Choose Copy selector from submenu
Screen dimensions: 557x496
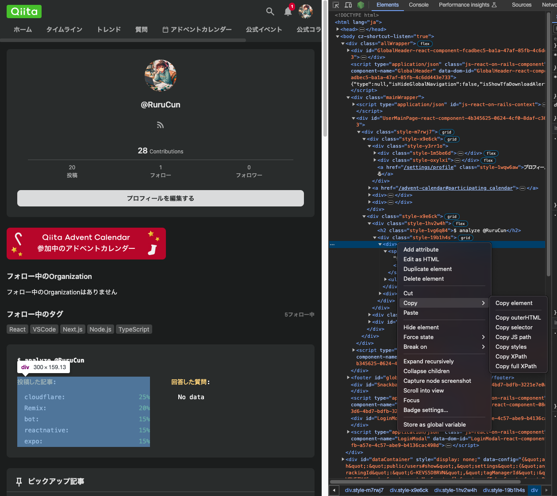tap(518, 328)
